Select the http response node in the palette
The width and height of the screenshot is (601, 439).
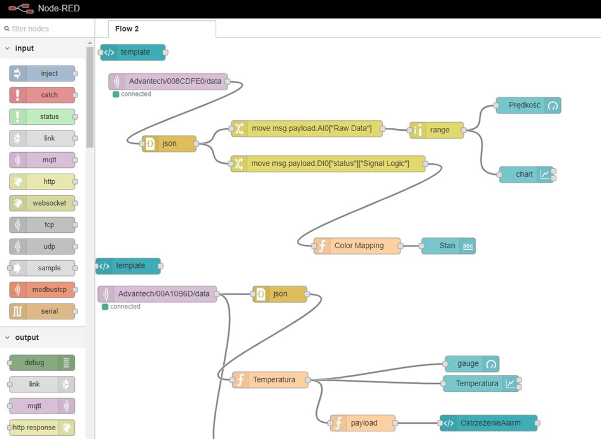[x=42, y=428]
